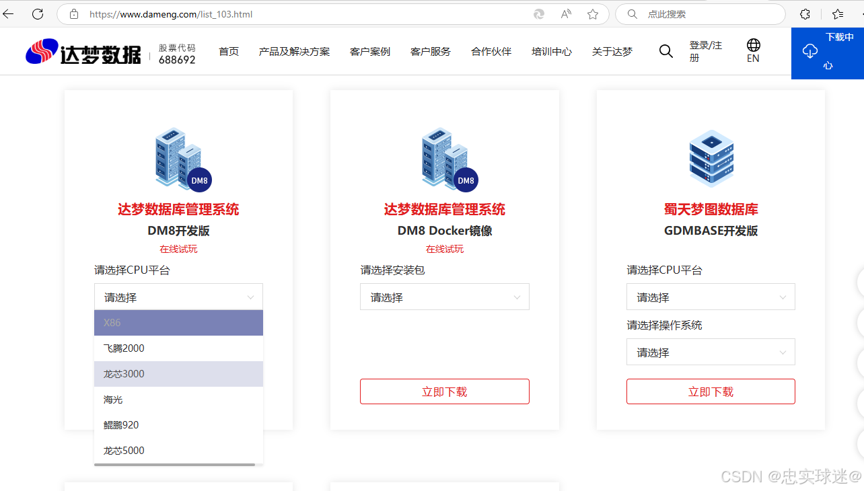
Task: Click the dropdown list horizontal scrollbar
Action: [x=175, y=464]
